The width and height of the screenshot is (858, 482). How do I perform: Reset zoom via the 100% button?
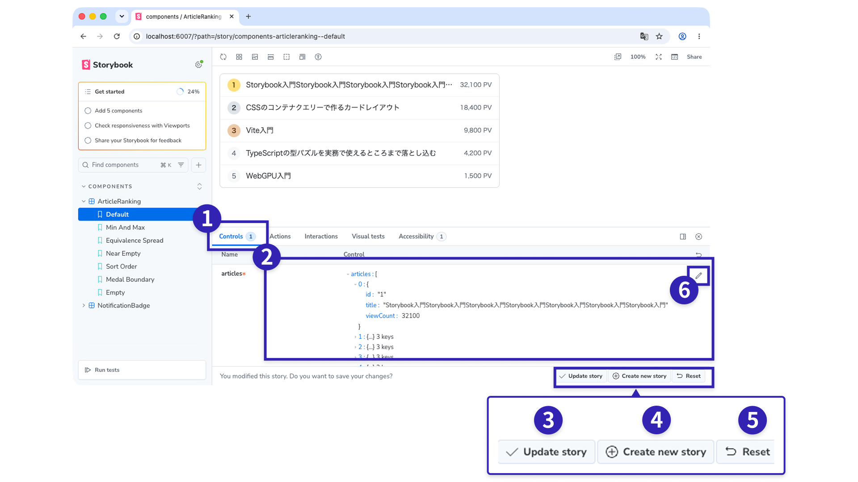point(638,57)
